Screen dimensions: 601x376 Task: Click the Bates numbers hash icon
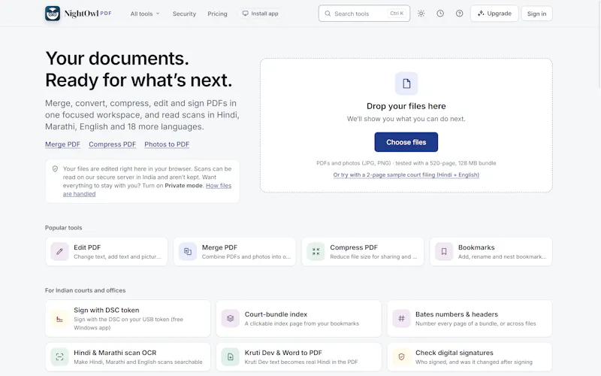pos(401,318)
